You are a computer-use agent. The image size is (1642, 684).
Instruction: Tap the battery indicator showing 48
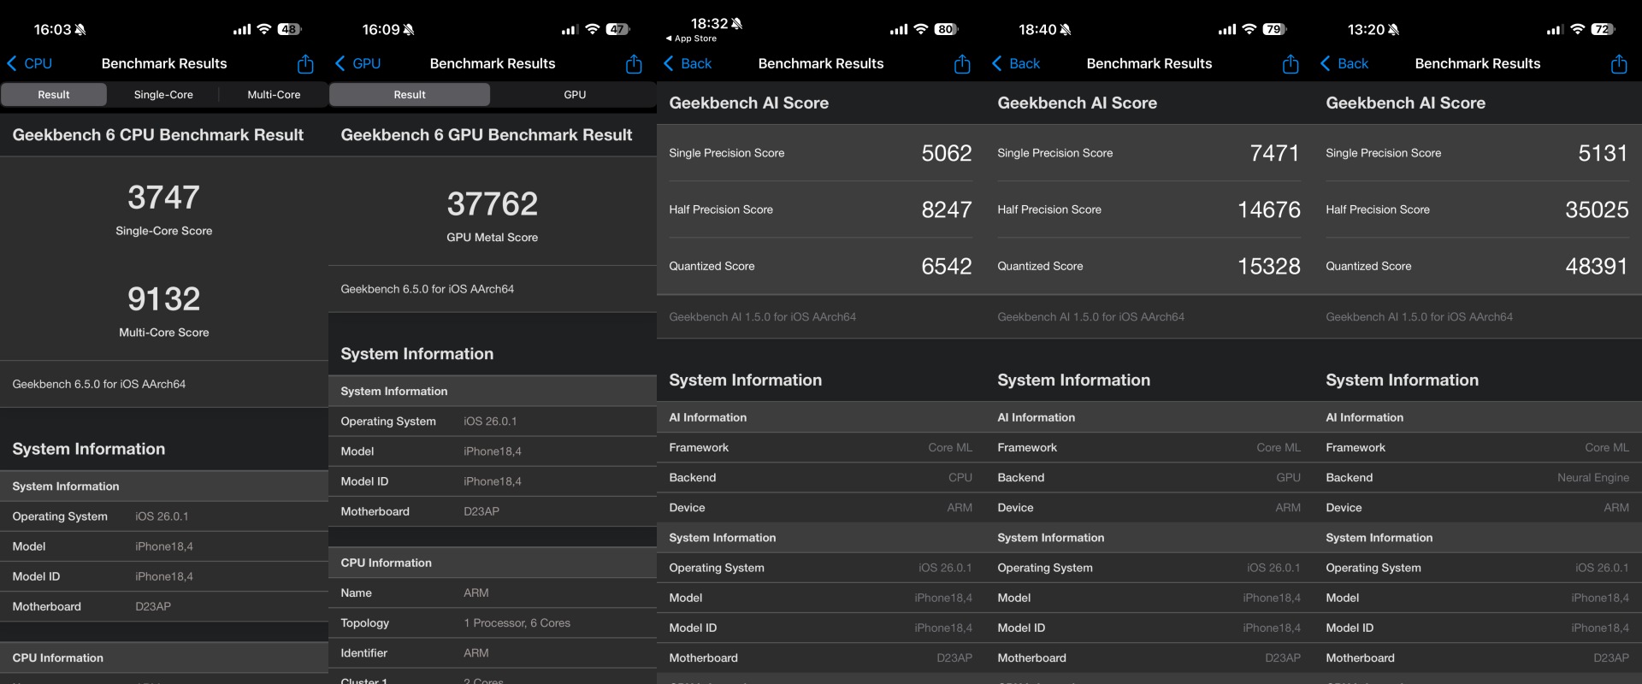tap(289, 29)
